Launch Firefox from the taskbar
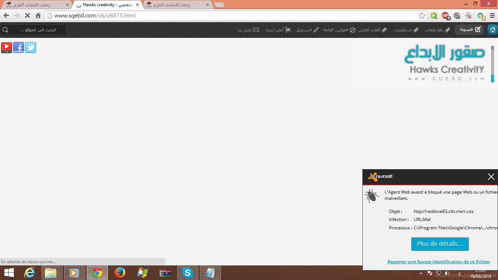The image size is (498, 280). 120,273
